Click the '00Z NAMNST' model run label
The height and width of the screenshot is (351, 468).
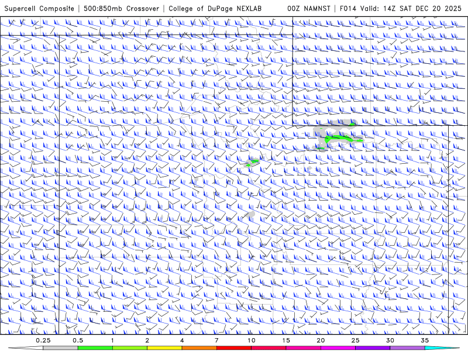point(309,9)
